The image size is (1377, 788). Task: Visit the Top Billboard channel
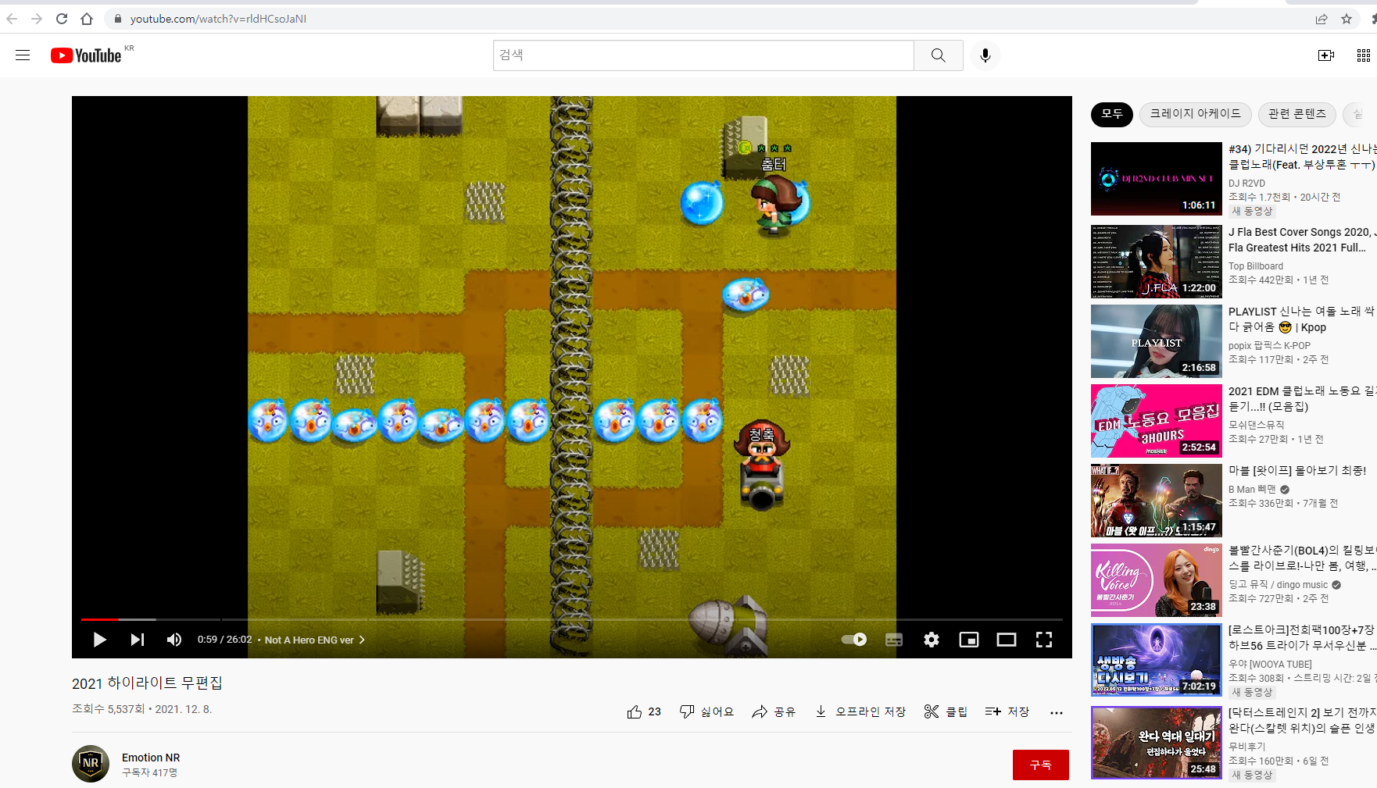click(x=1256, y=266)
